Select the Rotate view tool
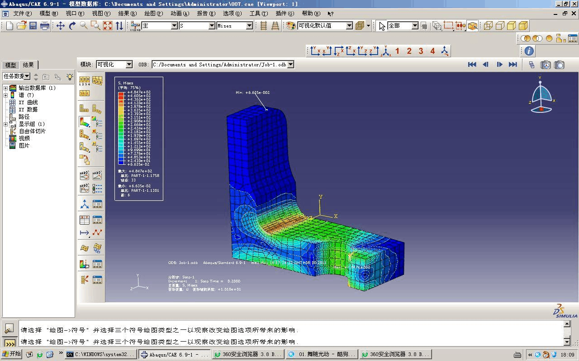579x361 pixels. 71,26
